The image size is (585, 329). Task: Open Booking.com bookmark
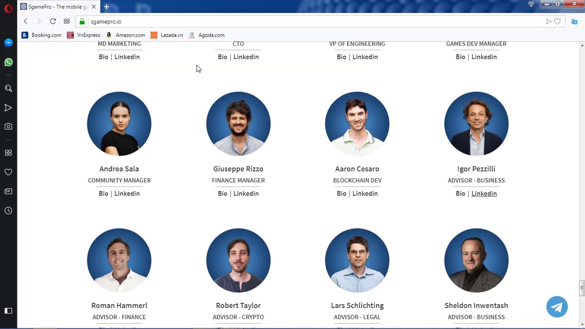pos(42,35)
